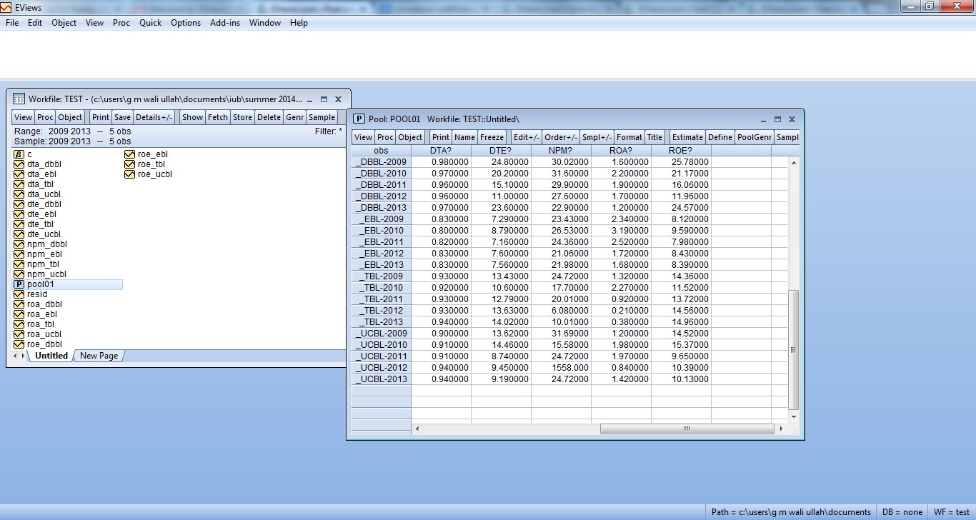
Task: Click Sample button in Workfile toolbar
Action: (x=322, y=117)
